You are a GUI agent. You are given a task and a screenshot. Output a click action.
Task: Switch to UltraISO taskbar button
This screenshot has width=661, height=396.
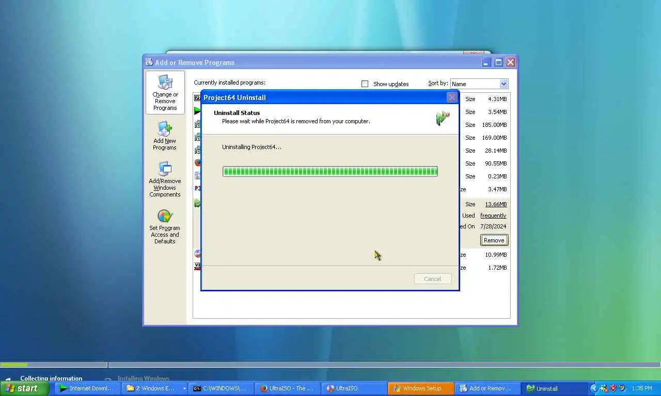click(354, 388)
